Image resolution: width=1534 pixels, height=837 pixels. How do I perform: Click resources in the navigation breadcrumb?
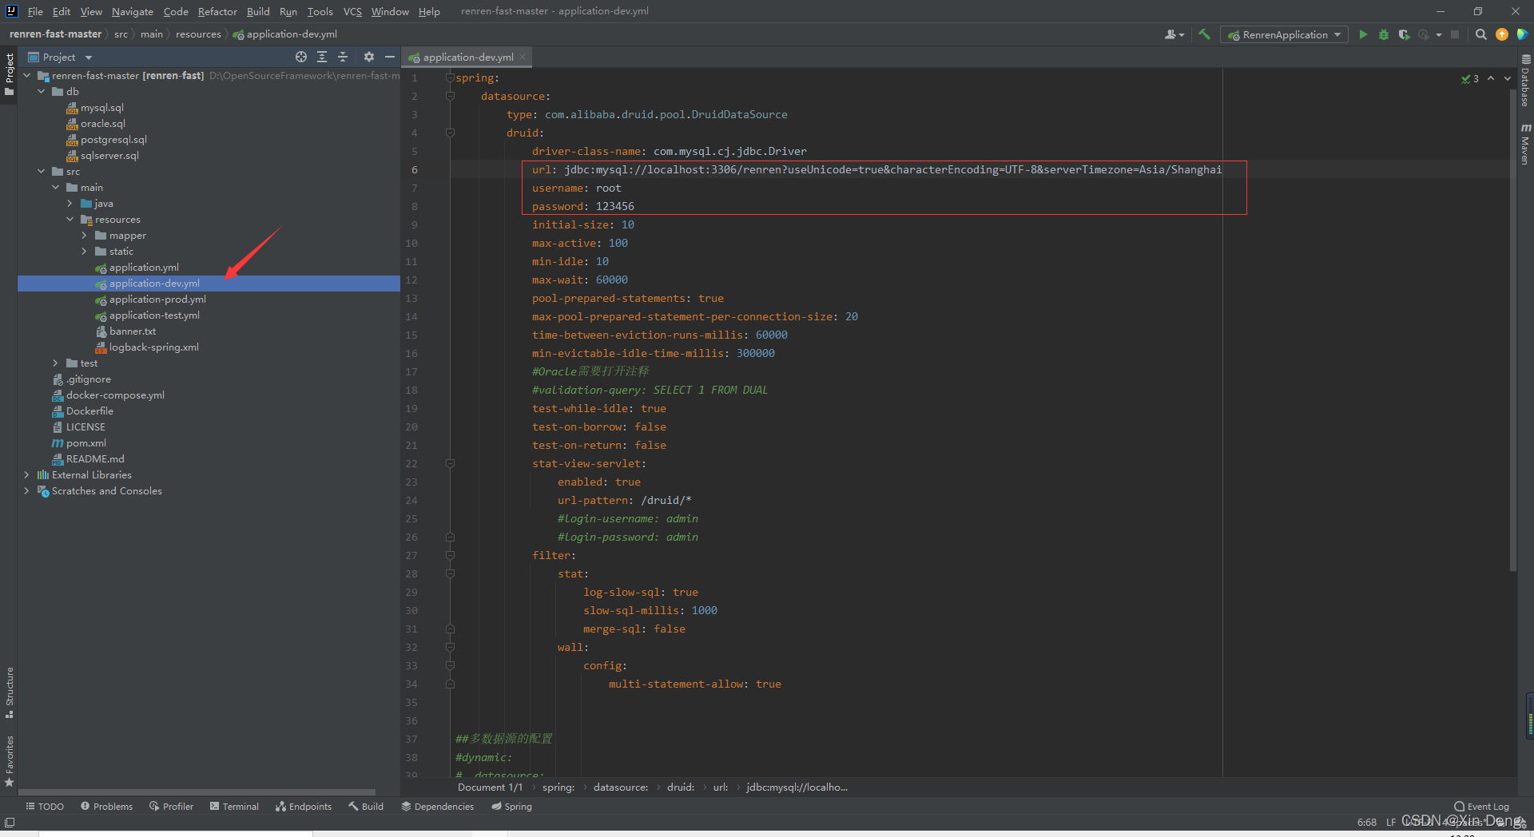pos(198,34)
